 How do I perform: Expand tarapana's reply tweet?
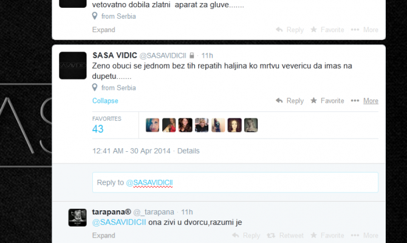[x=103, y=236]
